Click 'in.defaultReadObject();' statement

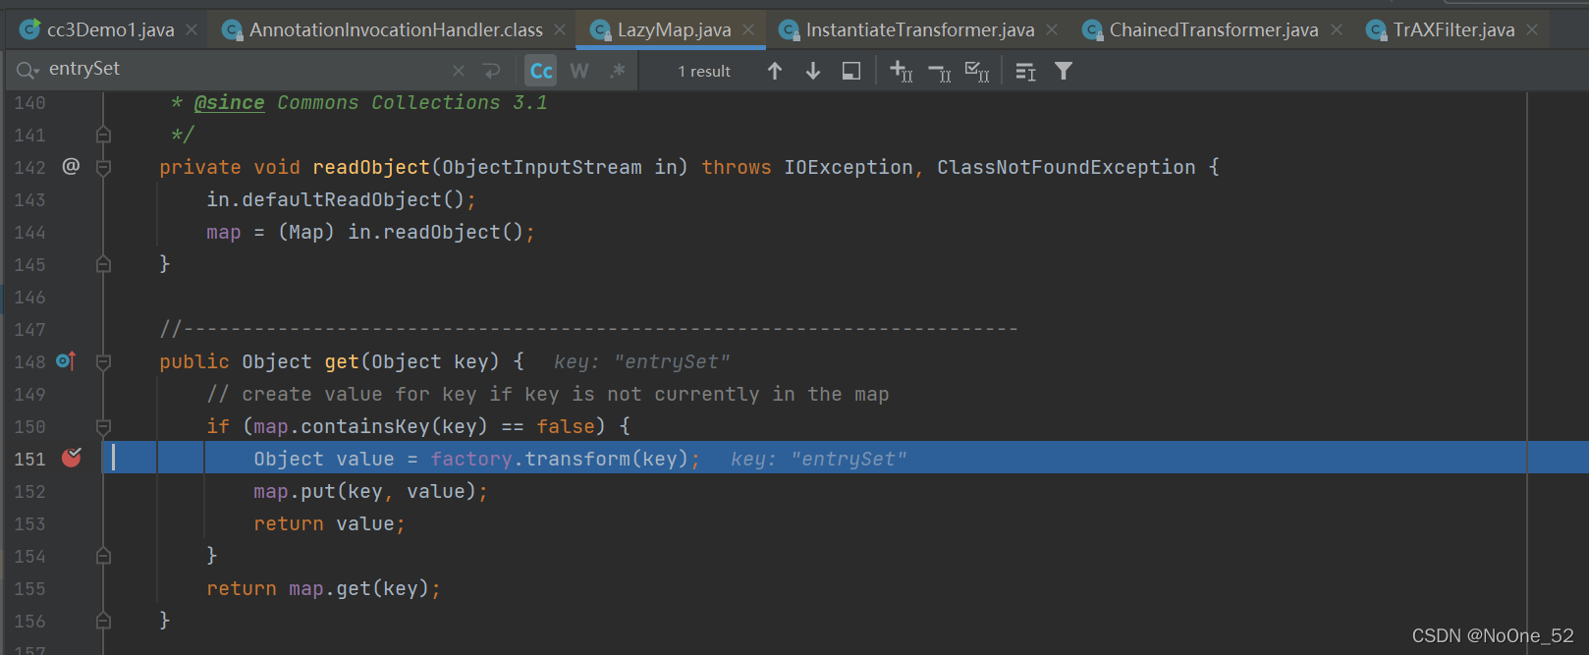[x=341, y=199]
